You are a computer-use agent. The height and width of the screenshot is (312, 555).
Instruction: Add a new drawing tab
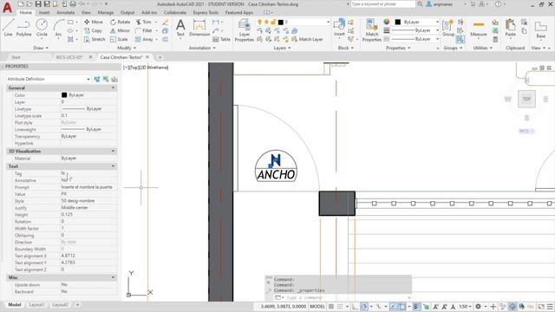coord(160,57)
